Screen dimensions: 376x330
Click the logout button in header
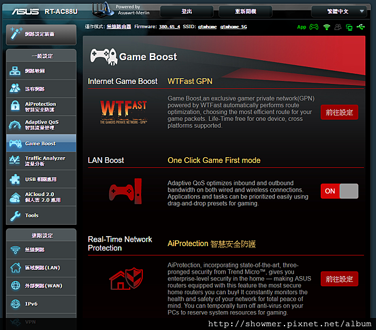coord(187,11)
